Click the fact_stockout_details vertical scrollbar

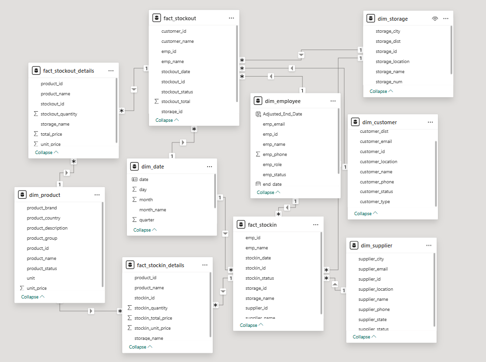pyautogui.click(x=116, y=110)
